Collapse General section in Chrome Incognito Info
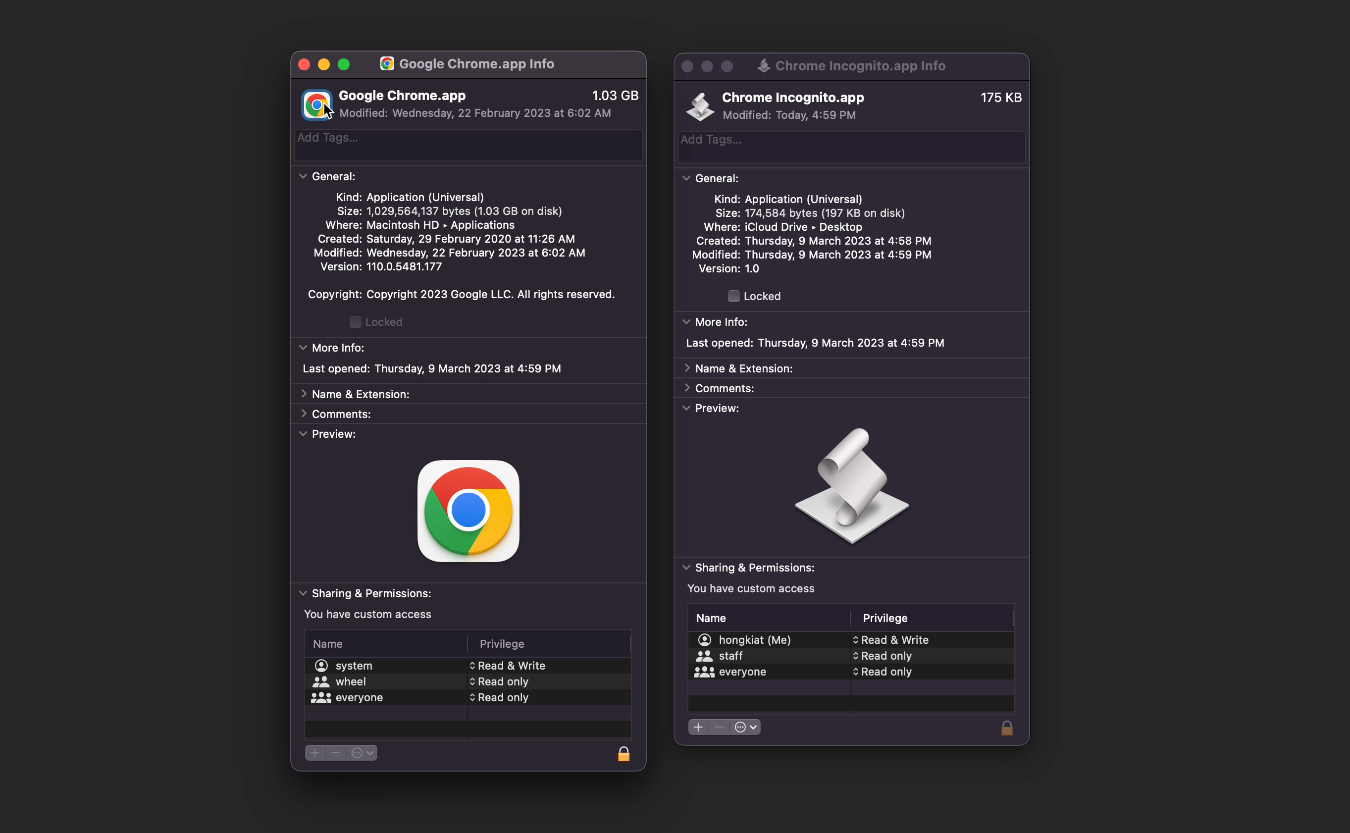This screenshot has height=833, width=1350. (x=686, y=178)
